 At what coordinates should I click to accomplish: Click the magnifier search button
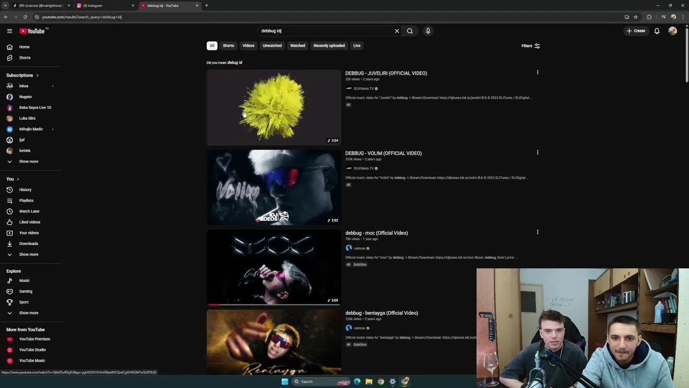point(410,31)
